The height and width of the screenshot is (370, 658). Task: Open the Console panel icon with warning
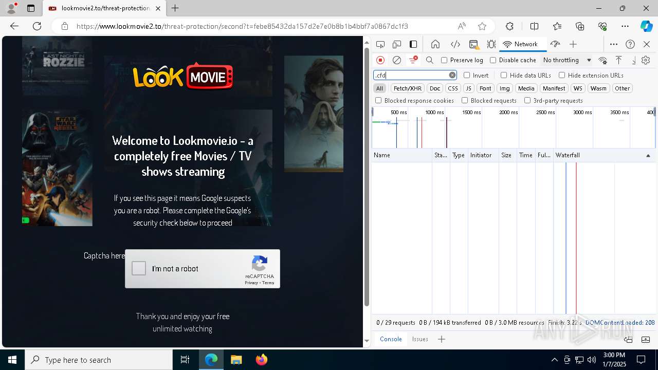[x=473, y=44]
